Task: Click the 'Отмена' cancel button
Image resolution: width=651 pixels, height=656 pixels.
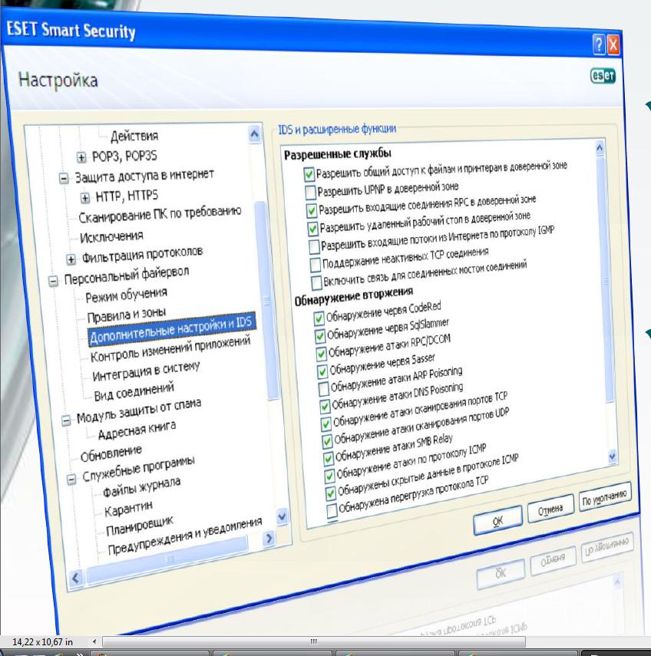Action: (550, 509)
